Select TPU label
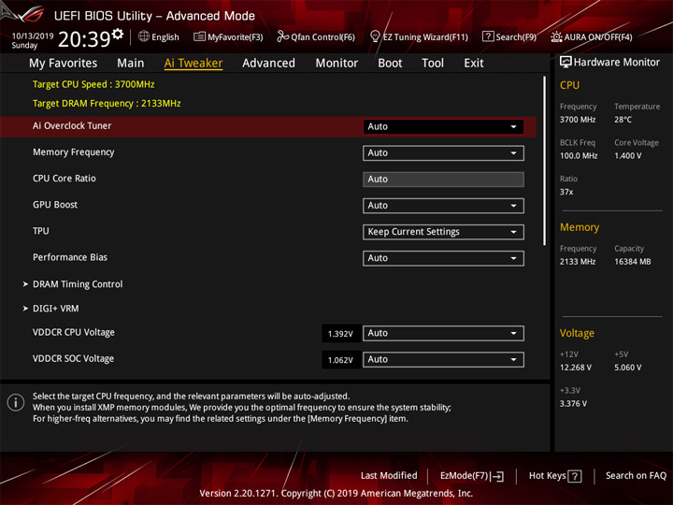This screenshot has width=673, height=505. [41, 231]
